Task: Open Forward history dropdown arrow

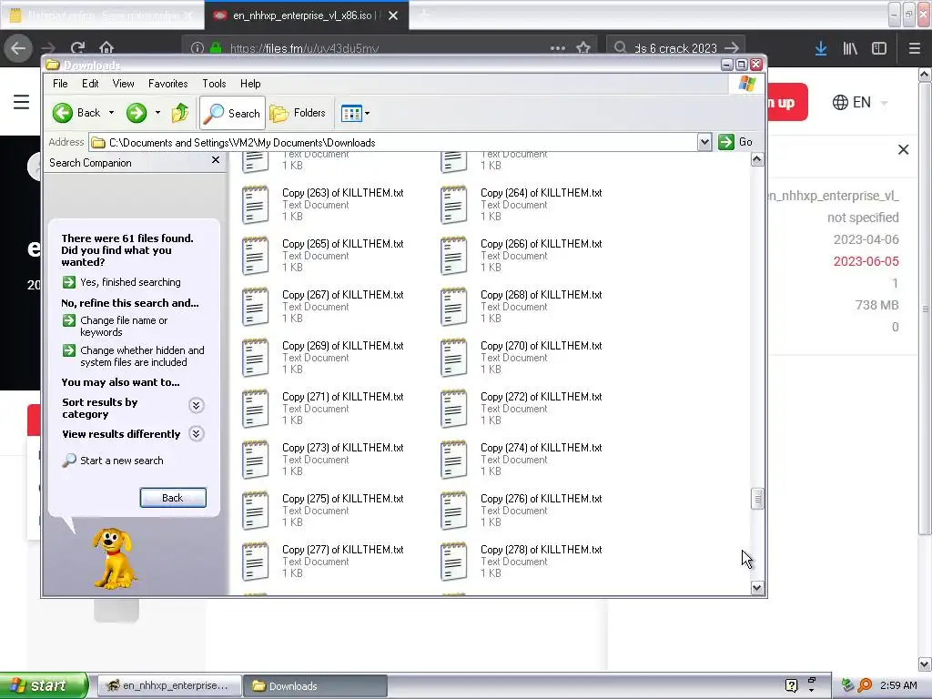Action: coord(157,113)
